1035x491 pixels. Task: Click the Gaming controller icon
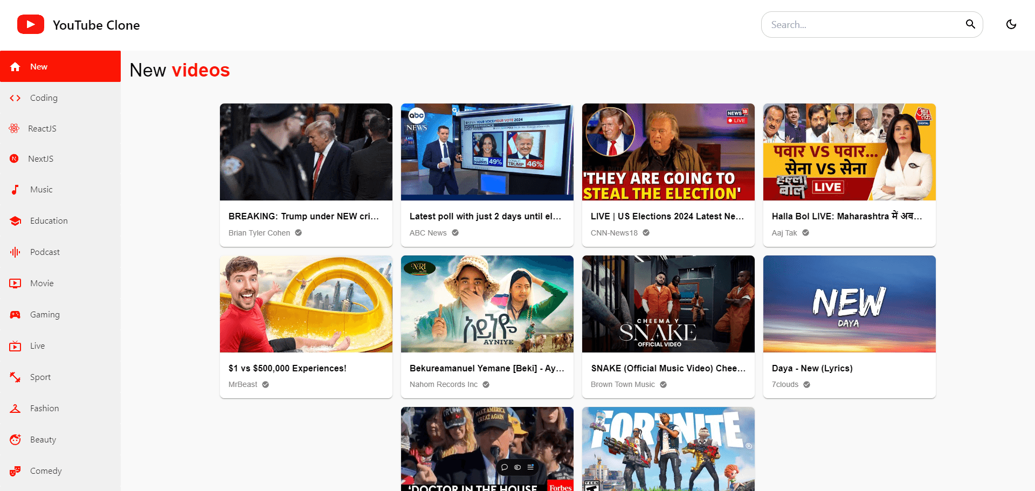point(15,314)
